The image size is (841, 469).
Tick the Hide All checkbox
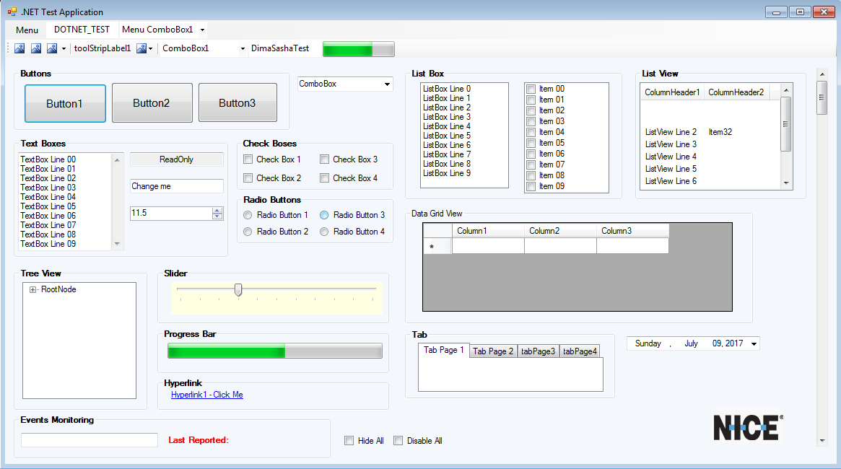point(349,441)
